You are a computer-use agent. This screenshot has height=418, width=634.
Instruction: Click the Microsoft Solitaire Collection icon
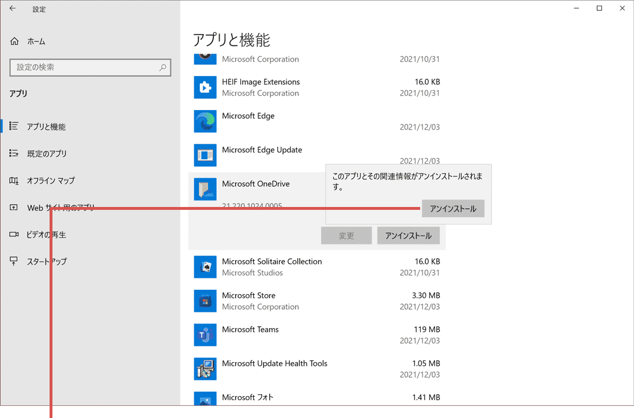tap(205, 267)
